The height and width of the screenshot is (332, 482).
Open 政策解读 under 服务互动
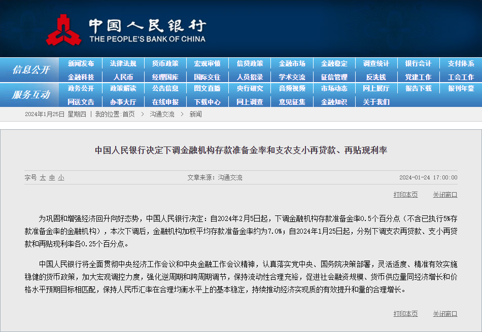pyautogui.click(x=123, y=88)
